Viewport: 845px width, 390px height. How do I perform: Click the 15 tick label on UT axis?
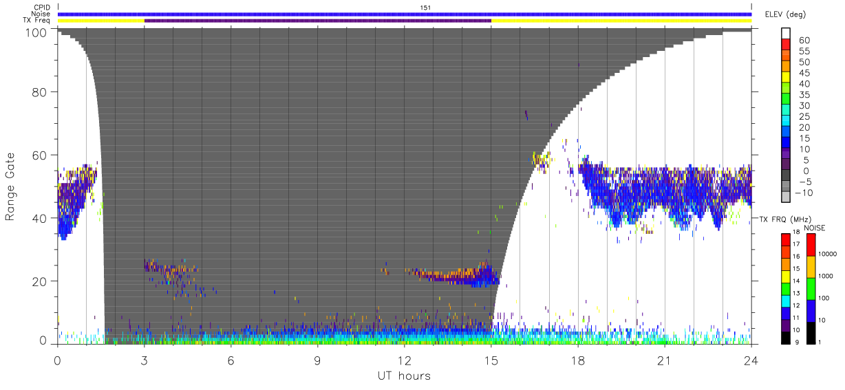click(491, 360)
